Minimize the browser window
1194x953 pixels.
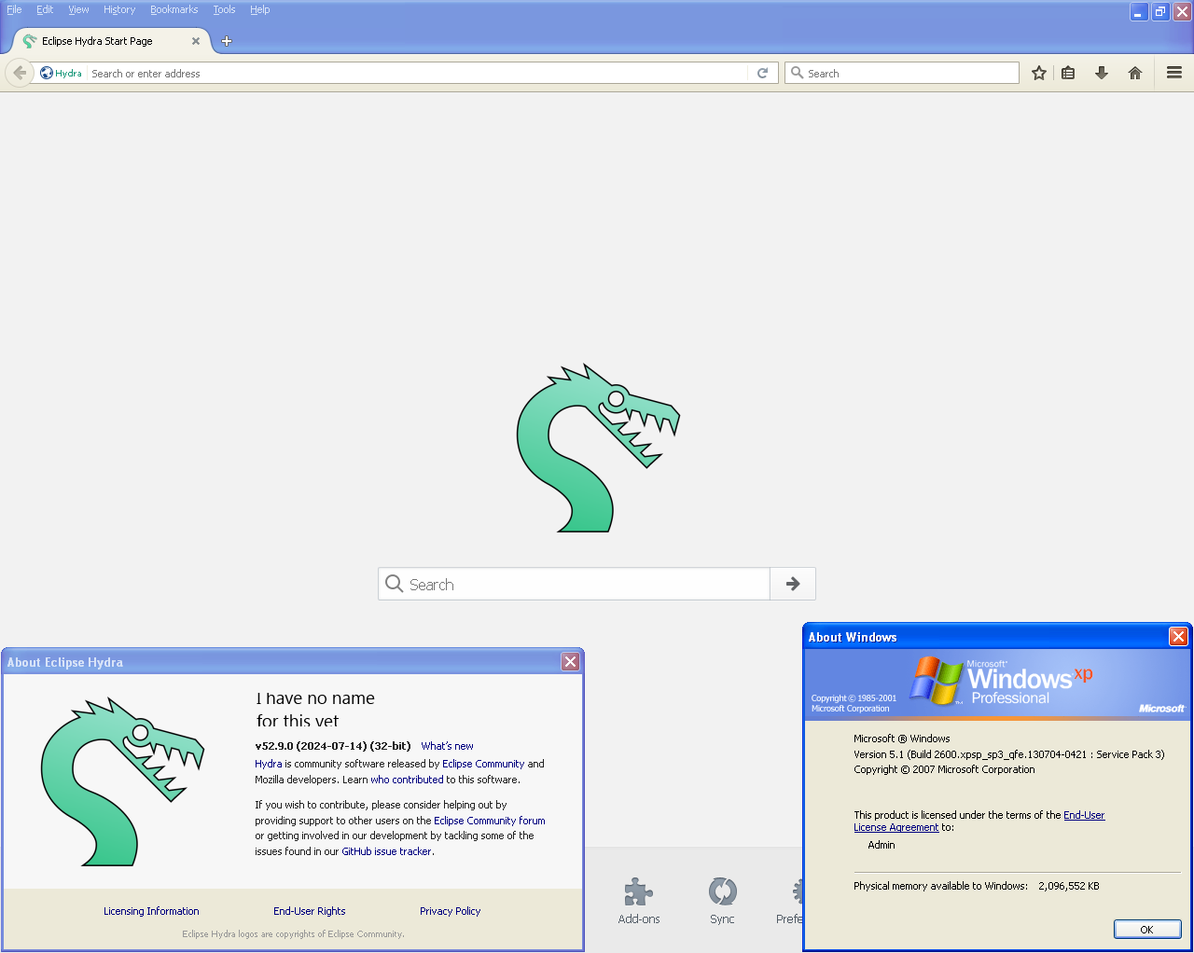tap(1139, 12)
